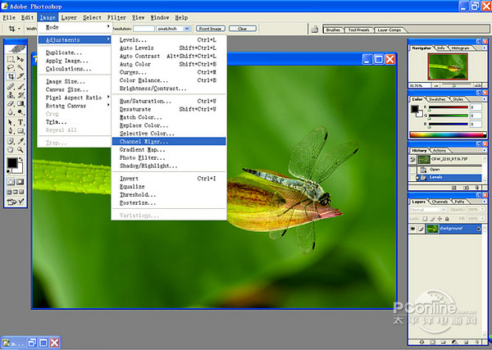Screen dimensions: 492x350
Task: Click the Move tool icon
Action: pyautogui.click(x=20, y=58)
